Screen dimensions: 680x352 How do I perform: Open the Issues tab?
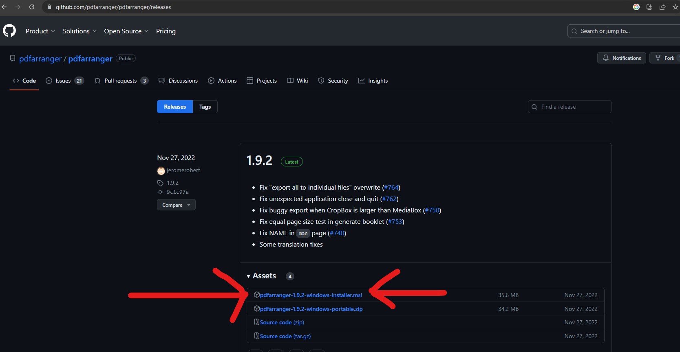[65, 81]
